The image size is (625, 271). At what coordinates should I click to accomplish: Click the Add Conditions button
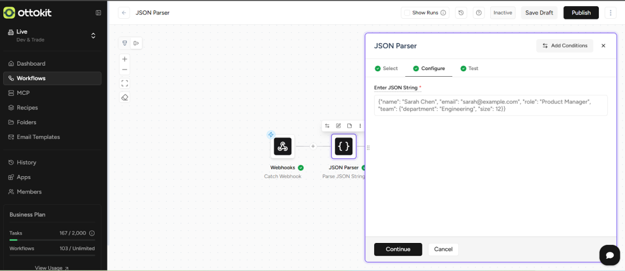tap(565, 46)
